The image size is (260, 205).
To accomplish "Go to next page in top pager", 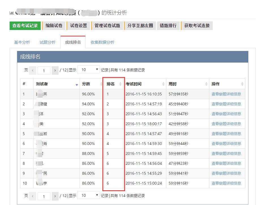I will tap(55, 71).
